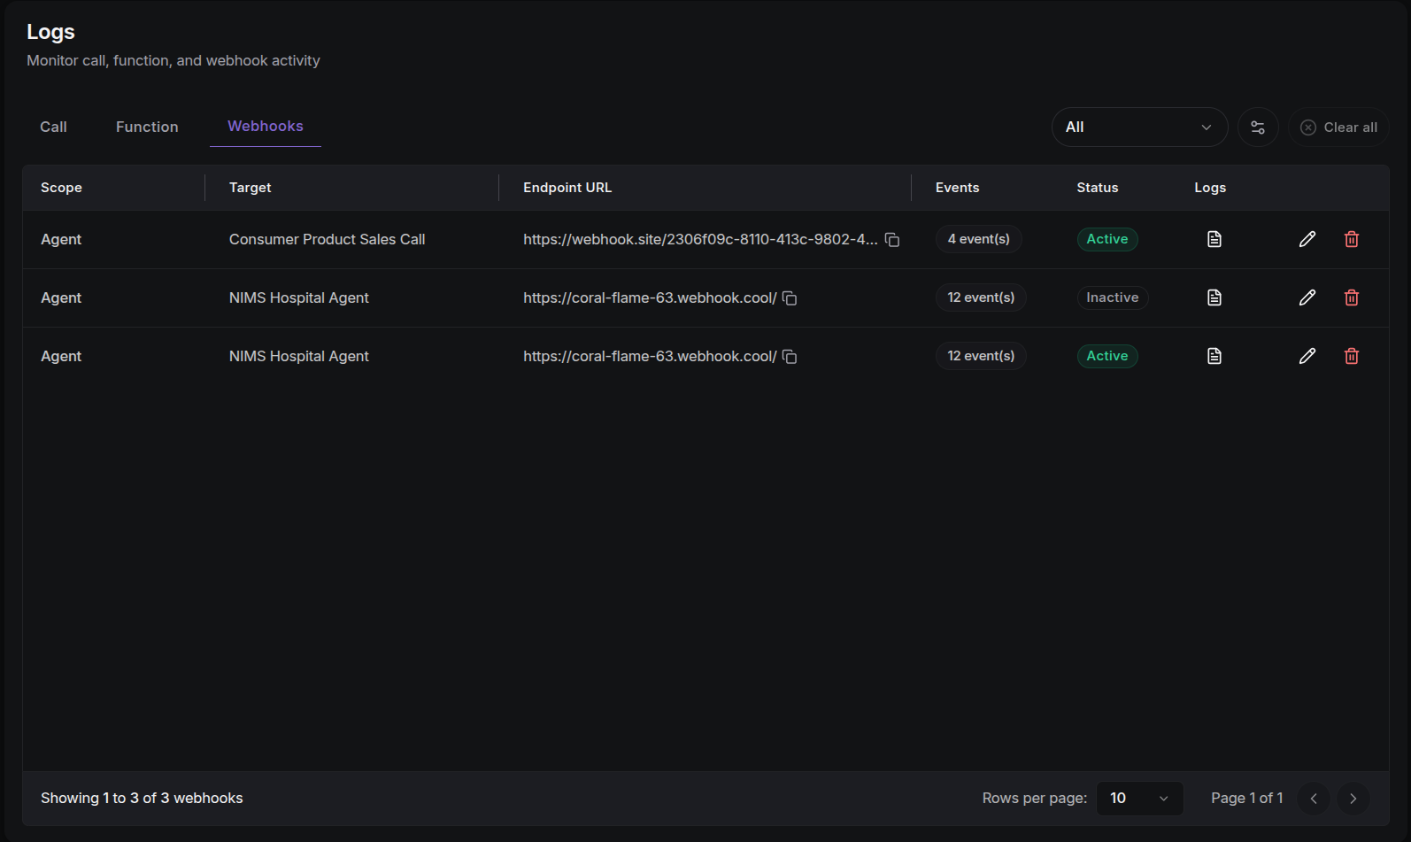Copy the webhook.site endpoint URL
The image size is (1411, 842).
892,240
